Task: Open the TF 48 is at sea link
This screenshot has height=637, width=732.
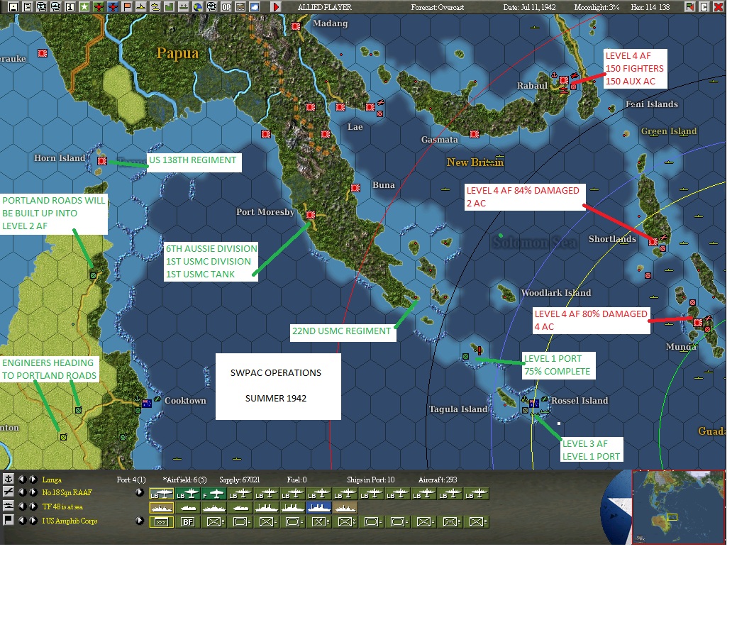Action: point(62,506)
